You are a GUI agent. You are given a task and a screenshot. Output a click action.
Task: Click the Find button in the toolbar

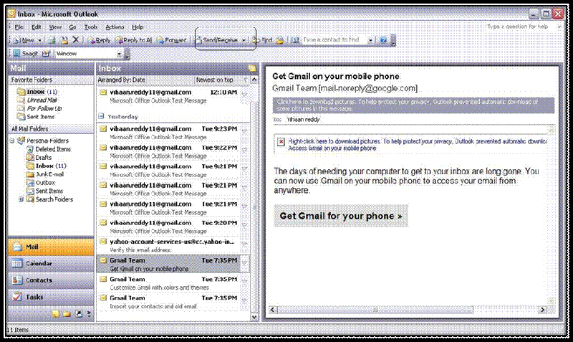tap(262, 40)
